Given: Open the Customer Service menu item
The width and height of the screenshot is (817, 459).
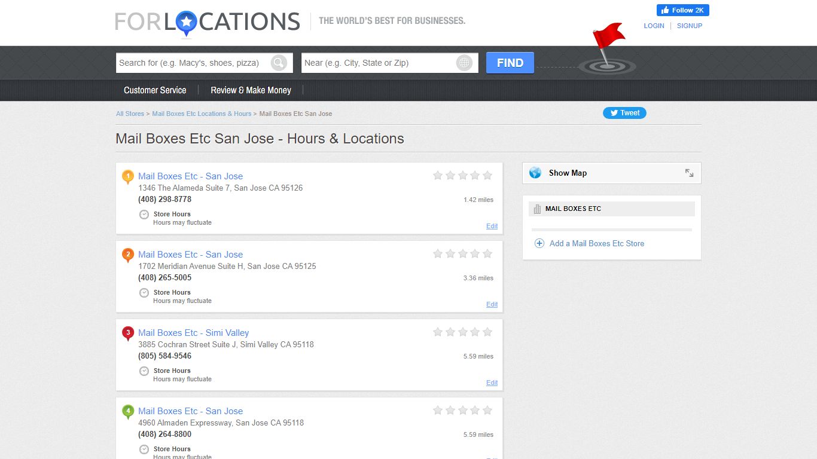Looking at the screenshot, I should (155, 90).
